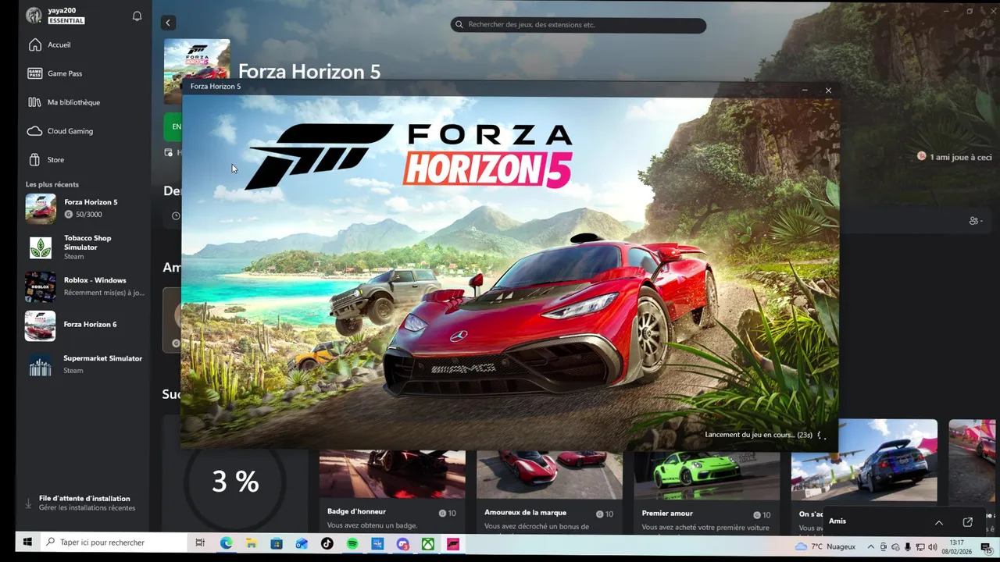Expand the Amis panel chevron
This screenshot has height=562, width=1000.
pos(939,522)
